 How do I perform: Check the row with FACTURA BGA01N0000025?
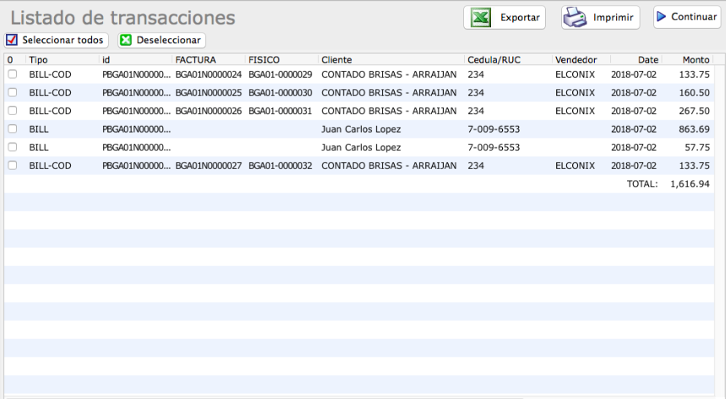coord(13,93)
